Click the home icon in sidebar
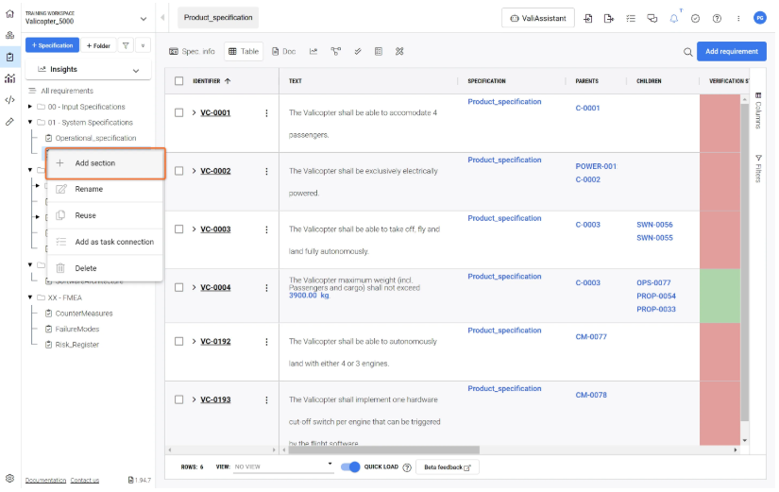 (x=9, y=14)
